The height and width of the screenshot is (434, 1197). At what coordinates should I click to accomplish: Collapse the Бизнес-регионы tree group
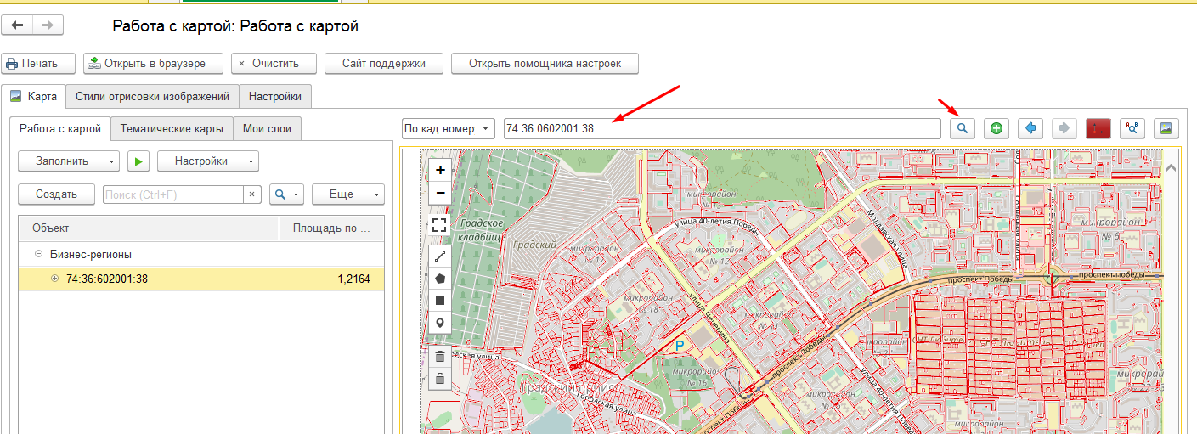(x=38, y=254)
